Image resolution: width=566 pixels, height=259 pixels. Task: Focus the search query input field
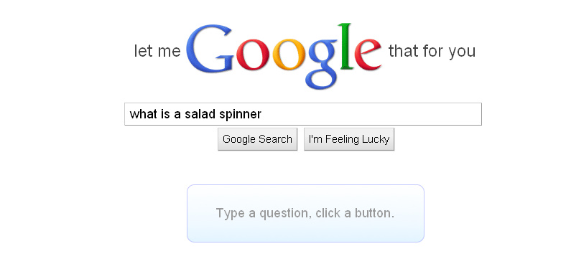[x=303, y=114]
